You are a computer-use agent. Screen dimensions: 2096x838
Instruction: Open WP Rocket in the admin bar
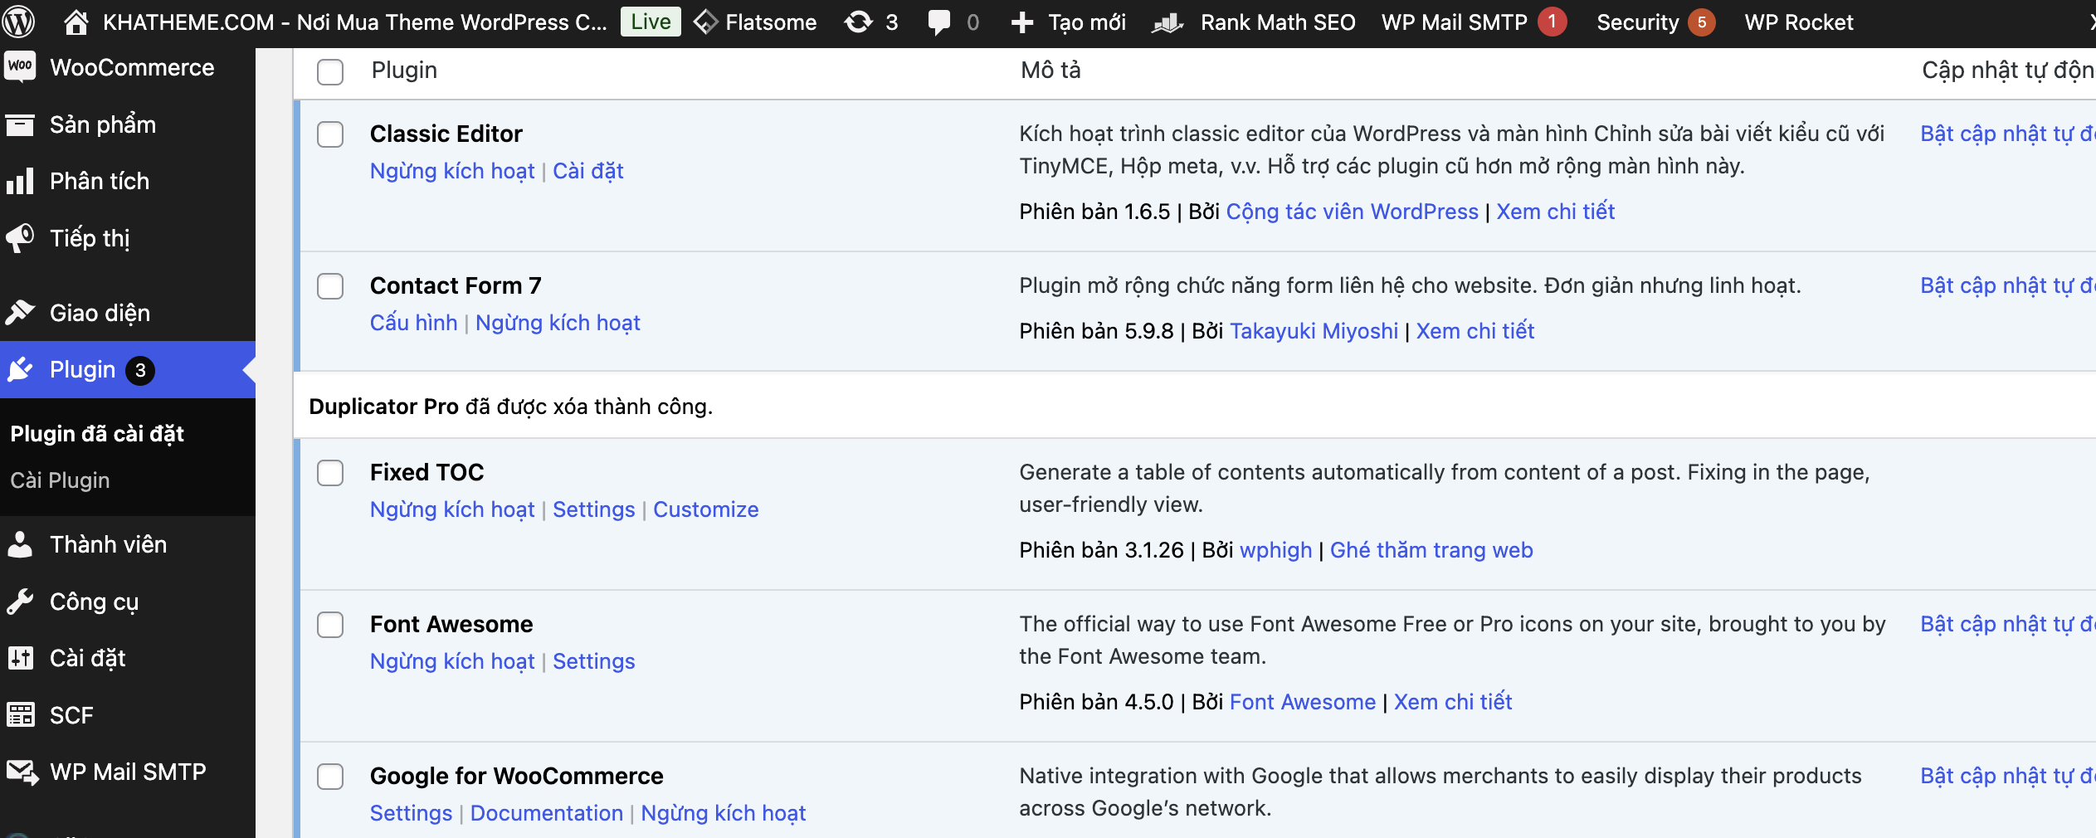[1798, 22]
